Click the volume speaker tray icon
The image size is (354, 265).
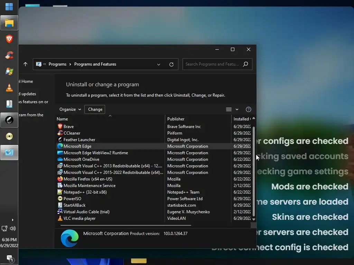pos(13,228)
